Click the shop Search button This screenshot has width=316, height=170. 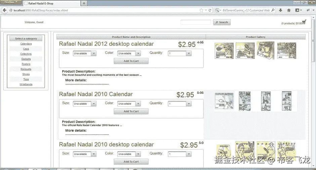pos(222,22)
